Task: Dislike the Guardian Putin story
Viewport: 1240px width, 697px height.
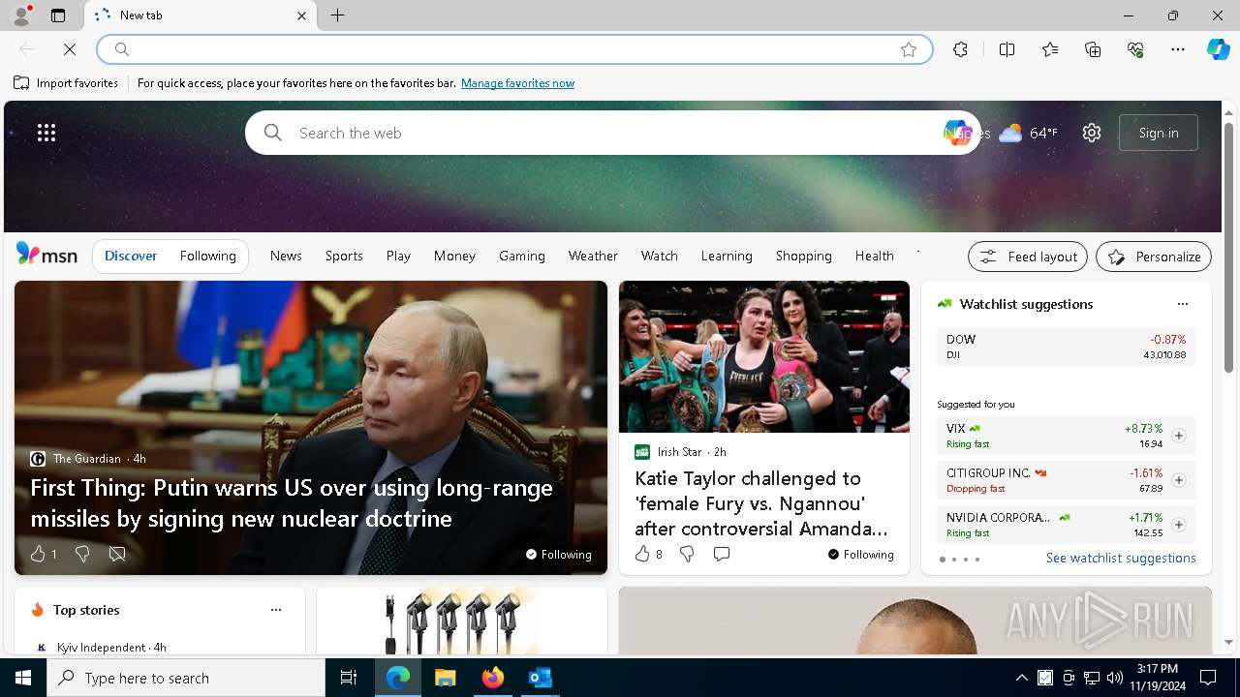Action: point(82,554)
